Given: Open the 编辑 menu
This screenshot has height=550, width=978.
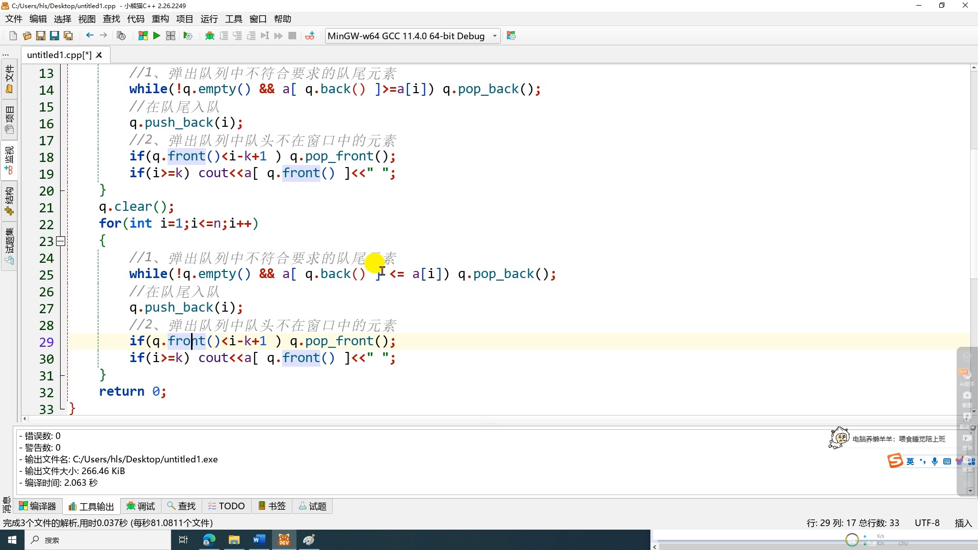Looking at the screenshot, I should click(38, 19).
